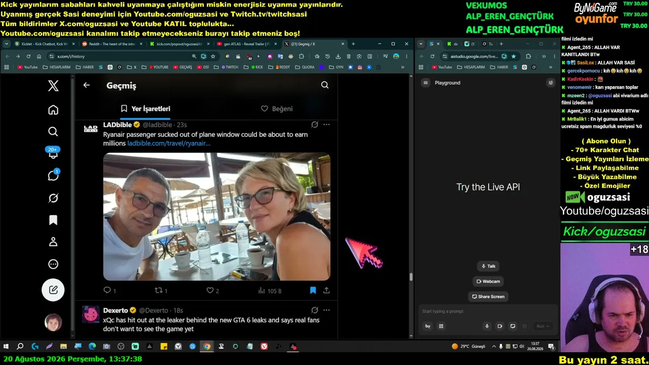The width and height of the screenshot is (649, 365).
Task: Open X home from the sidebar
Action: click(x=53, y=110)
